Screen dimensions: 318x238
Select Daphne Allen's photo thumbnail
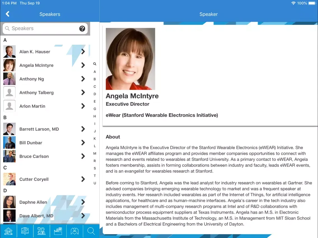tap(9, 202)
